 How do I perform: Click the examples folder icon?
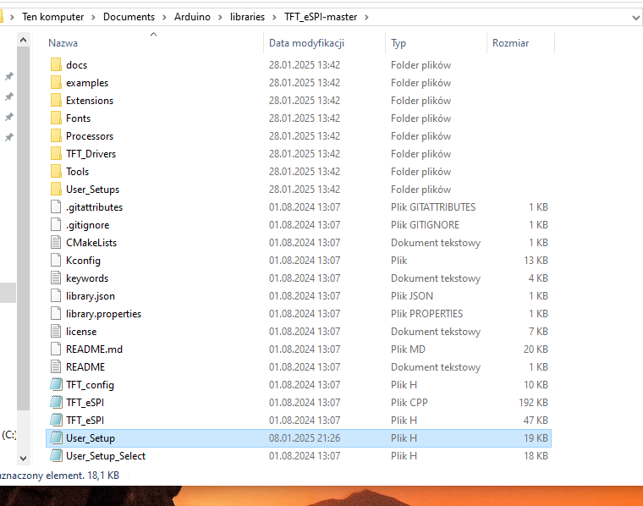coord(56,82)
